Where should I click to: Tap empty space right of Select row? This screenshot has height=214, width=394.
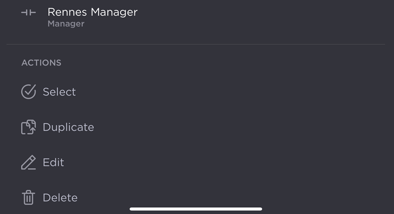pos(246,92)
